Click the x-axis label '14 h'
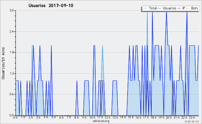Image resolution: width=202 pixels, height=124 pixels. (123, 117)
